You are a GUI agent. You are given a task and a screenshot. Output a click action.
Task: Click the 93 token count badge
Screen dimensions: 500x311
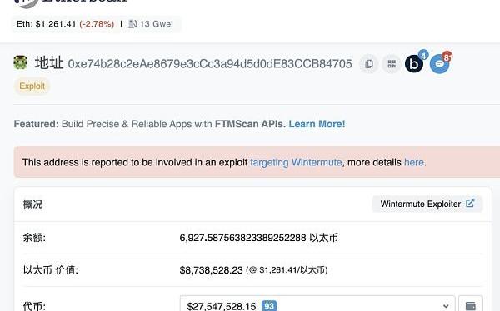coord(269,306)
